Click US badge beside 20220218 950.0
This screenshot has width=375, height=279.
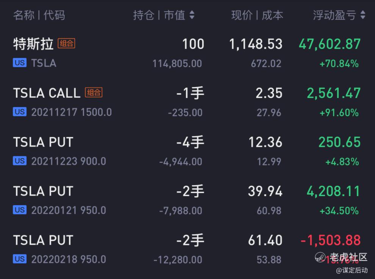click(20, 259)
